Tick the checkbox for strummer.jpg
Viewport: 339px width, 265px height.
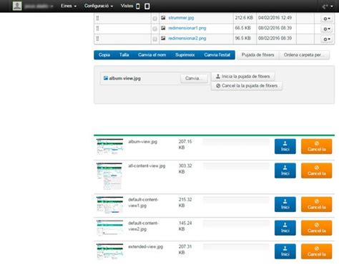point(155,19)
